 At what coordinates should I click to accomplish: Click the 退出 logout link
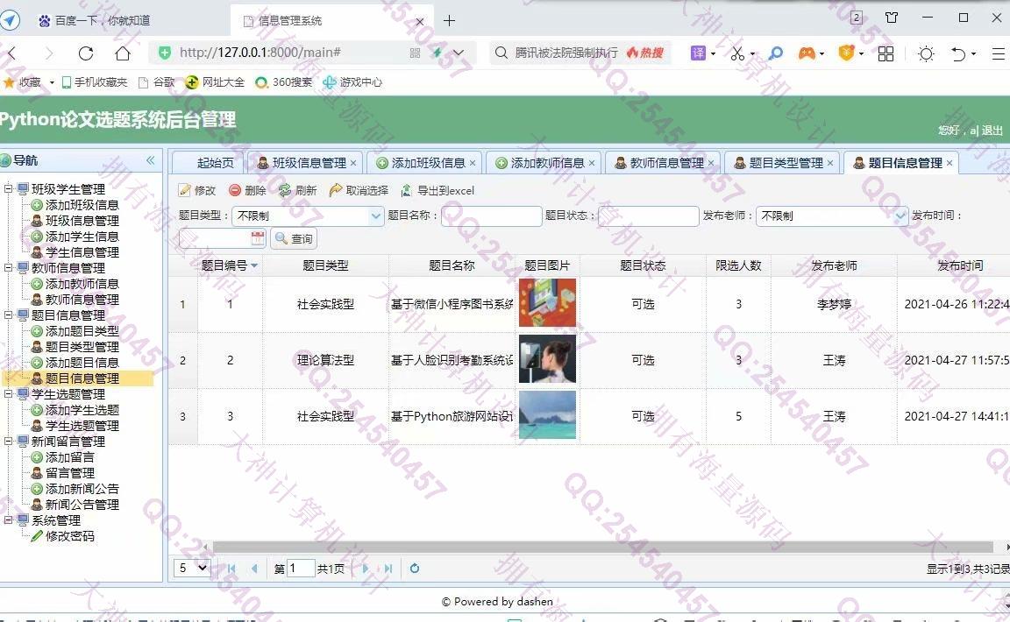click(992, 131)
